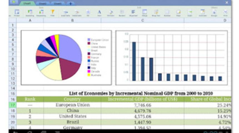Open the Alignment tool
Viewport: 239px width, 133px height.
(133, 12)
